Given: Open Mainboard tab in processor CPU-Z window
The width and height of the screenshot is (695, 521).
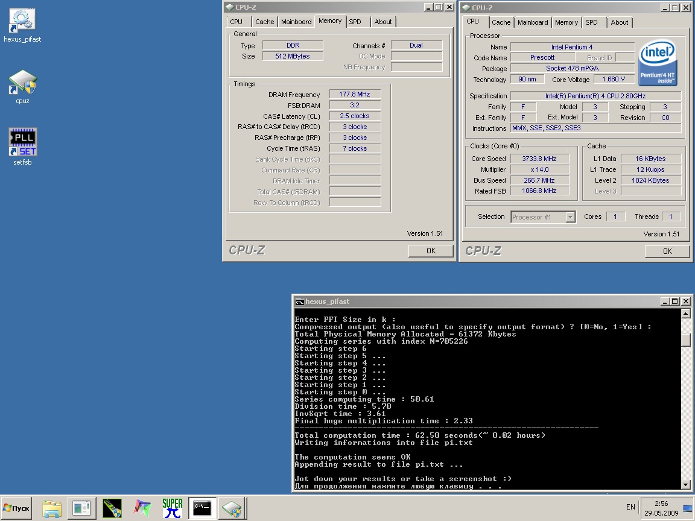Looking at the screenshot, I should (533, 22).
